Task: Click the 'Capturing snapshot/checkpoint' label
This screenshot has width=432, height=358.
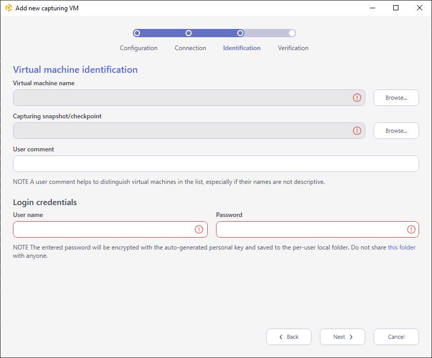Action: pos(57,116)
